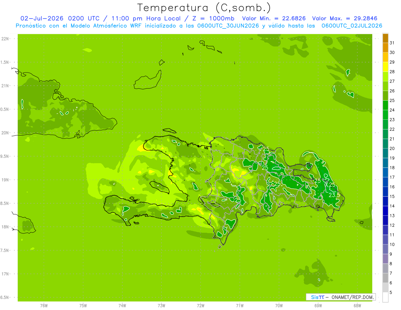Select 'Valor Min. = 22.6826' text
401x310 pixels.
point(274,18)
